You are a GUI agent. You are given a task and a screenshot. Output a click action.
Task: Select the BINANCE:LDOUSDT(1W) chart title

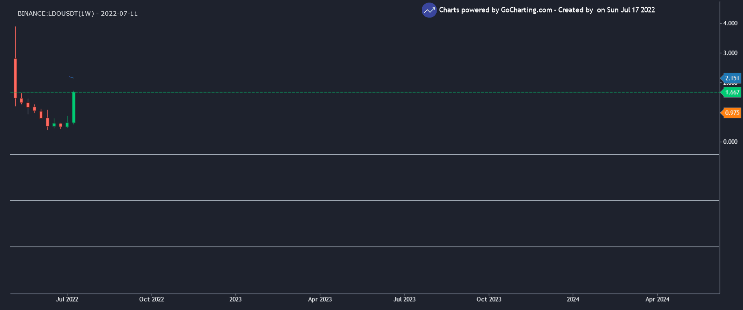(x=78, y=14)
